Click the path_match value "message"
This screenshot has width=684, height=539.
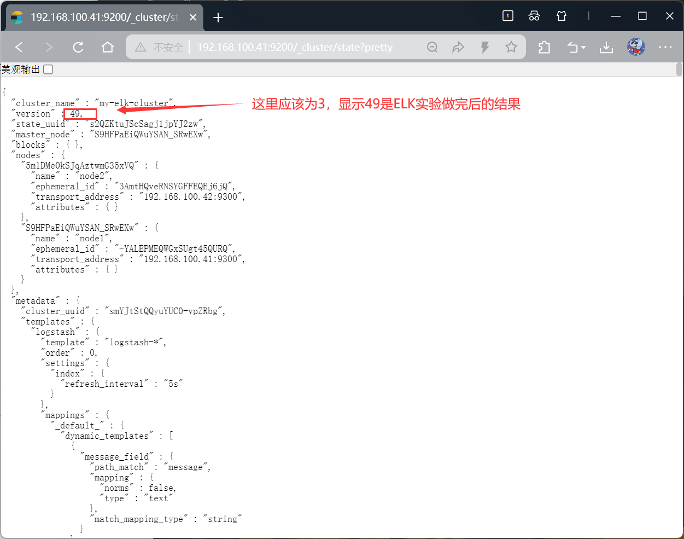pyautogui.click(x=185, y=467)
